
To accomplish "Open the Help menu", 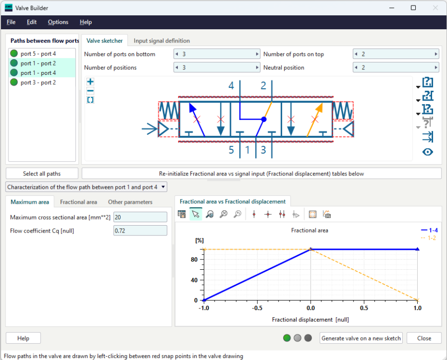I will click(86, 22).
